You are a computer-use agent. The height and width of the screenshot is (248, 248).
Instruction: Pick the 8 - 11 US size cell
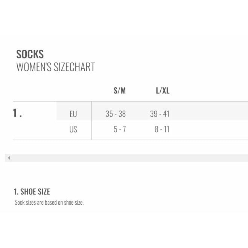[162, 129]
